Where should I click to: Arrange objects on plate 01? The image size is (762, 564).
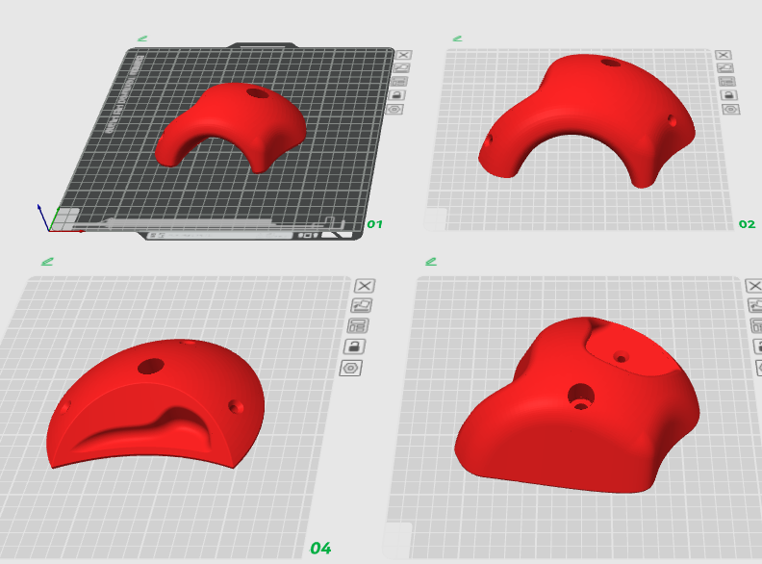(x=400, y=81)
